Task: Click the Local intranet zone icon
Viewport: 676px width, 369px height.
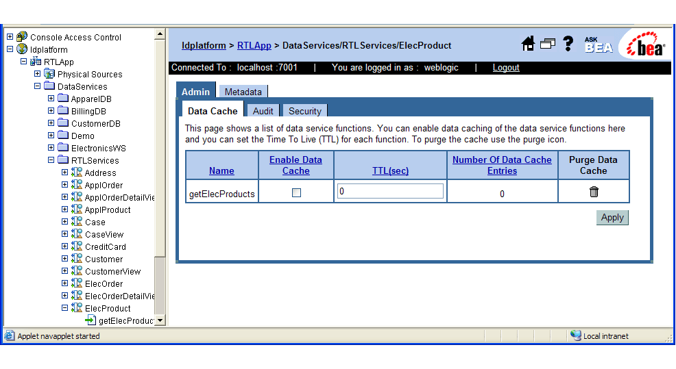Action: click(575, 335)
